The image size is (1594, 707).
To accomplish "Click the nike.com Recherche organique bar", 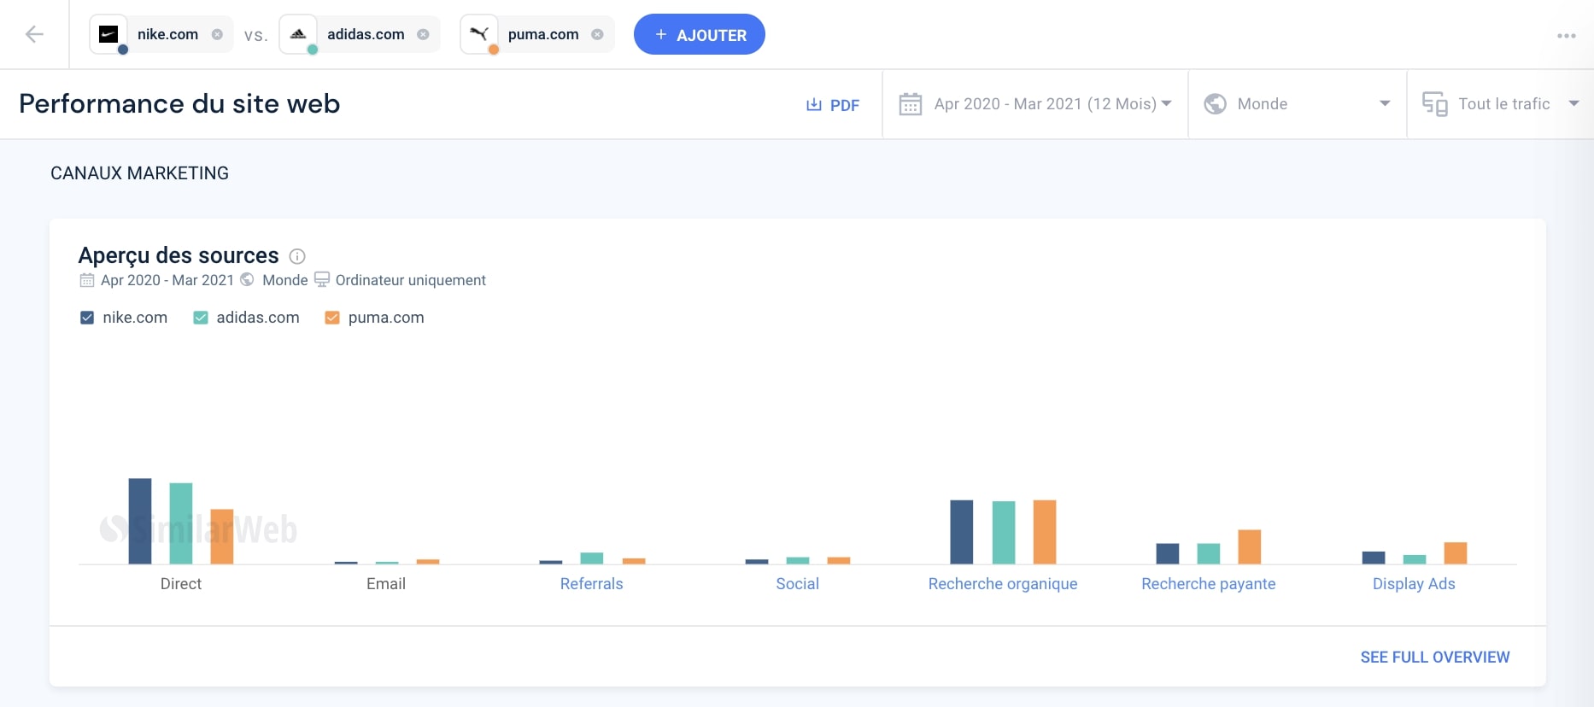I will pyautogui.click(x=962, y=532).
